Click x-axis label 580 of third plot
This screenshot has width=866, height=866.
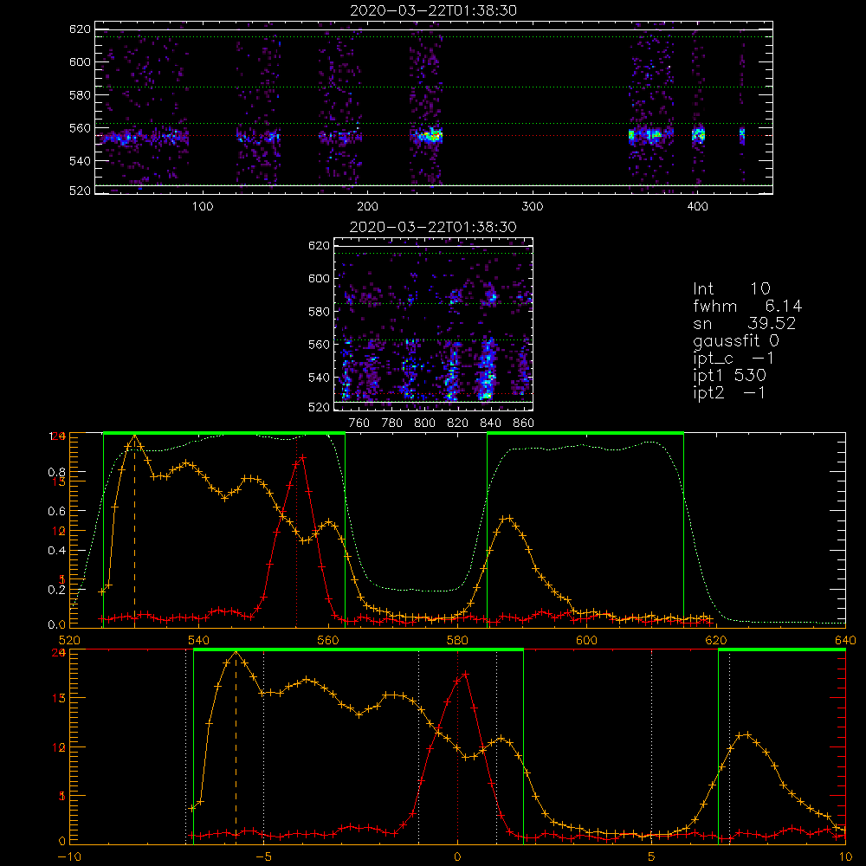click(x=457, y=640)
